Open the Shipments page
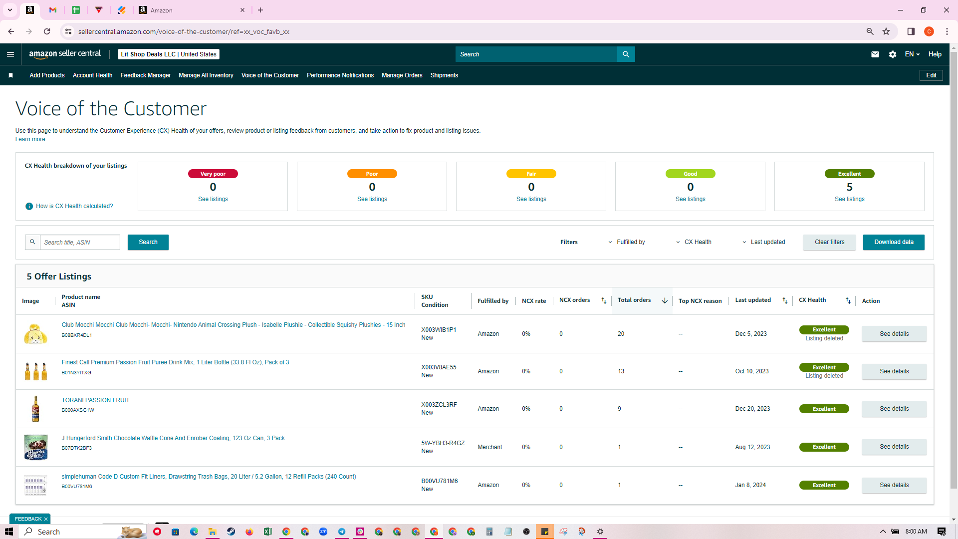This screenshot has height=539, width=958. coord(444,75)
